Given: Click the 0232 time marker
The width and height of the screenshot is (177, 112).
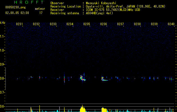Looking at the screenshot, I should [x=36, y=24].
